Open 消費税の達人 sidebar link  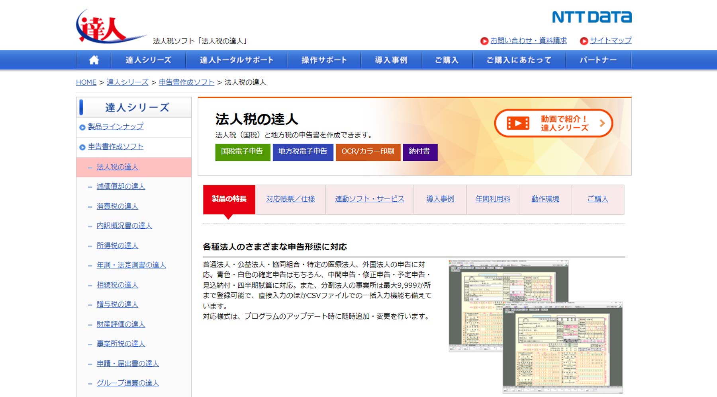click(x=118, y=206)
